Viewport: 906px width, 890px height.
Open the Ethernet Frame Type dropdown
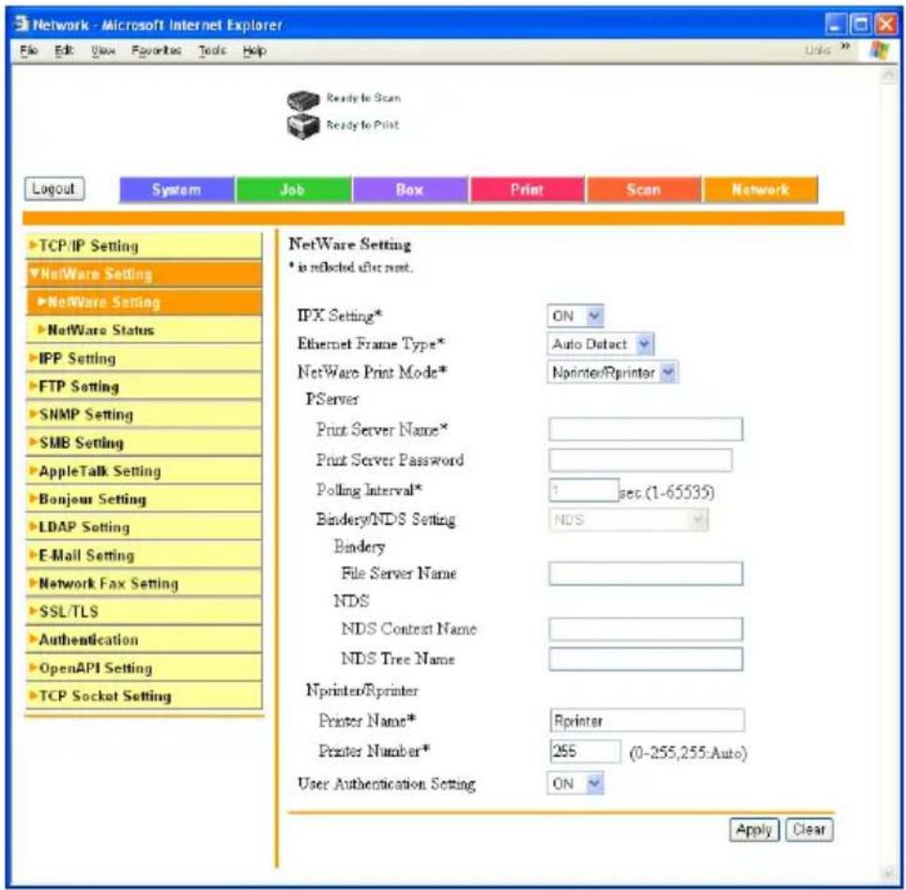[x=600, y=345]
